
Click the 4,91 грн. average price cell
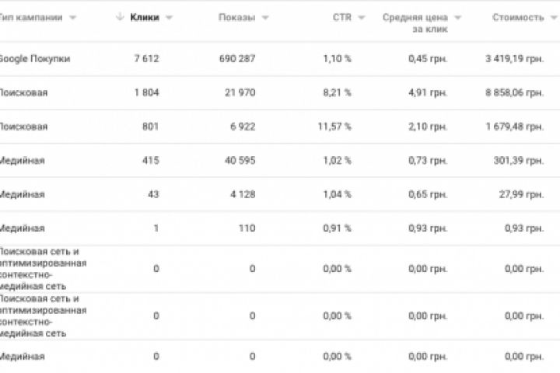point(428,92)
